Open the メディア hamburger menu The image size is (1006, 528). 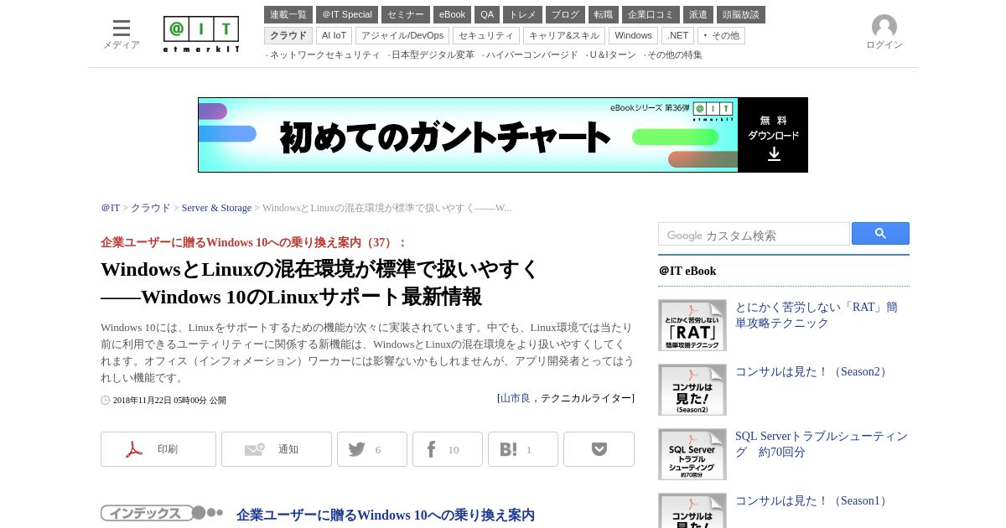pos(122,34)
